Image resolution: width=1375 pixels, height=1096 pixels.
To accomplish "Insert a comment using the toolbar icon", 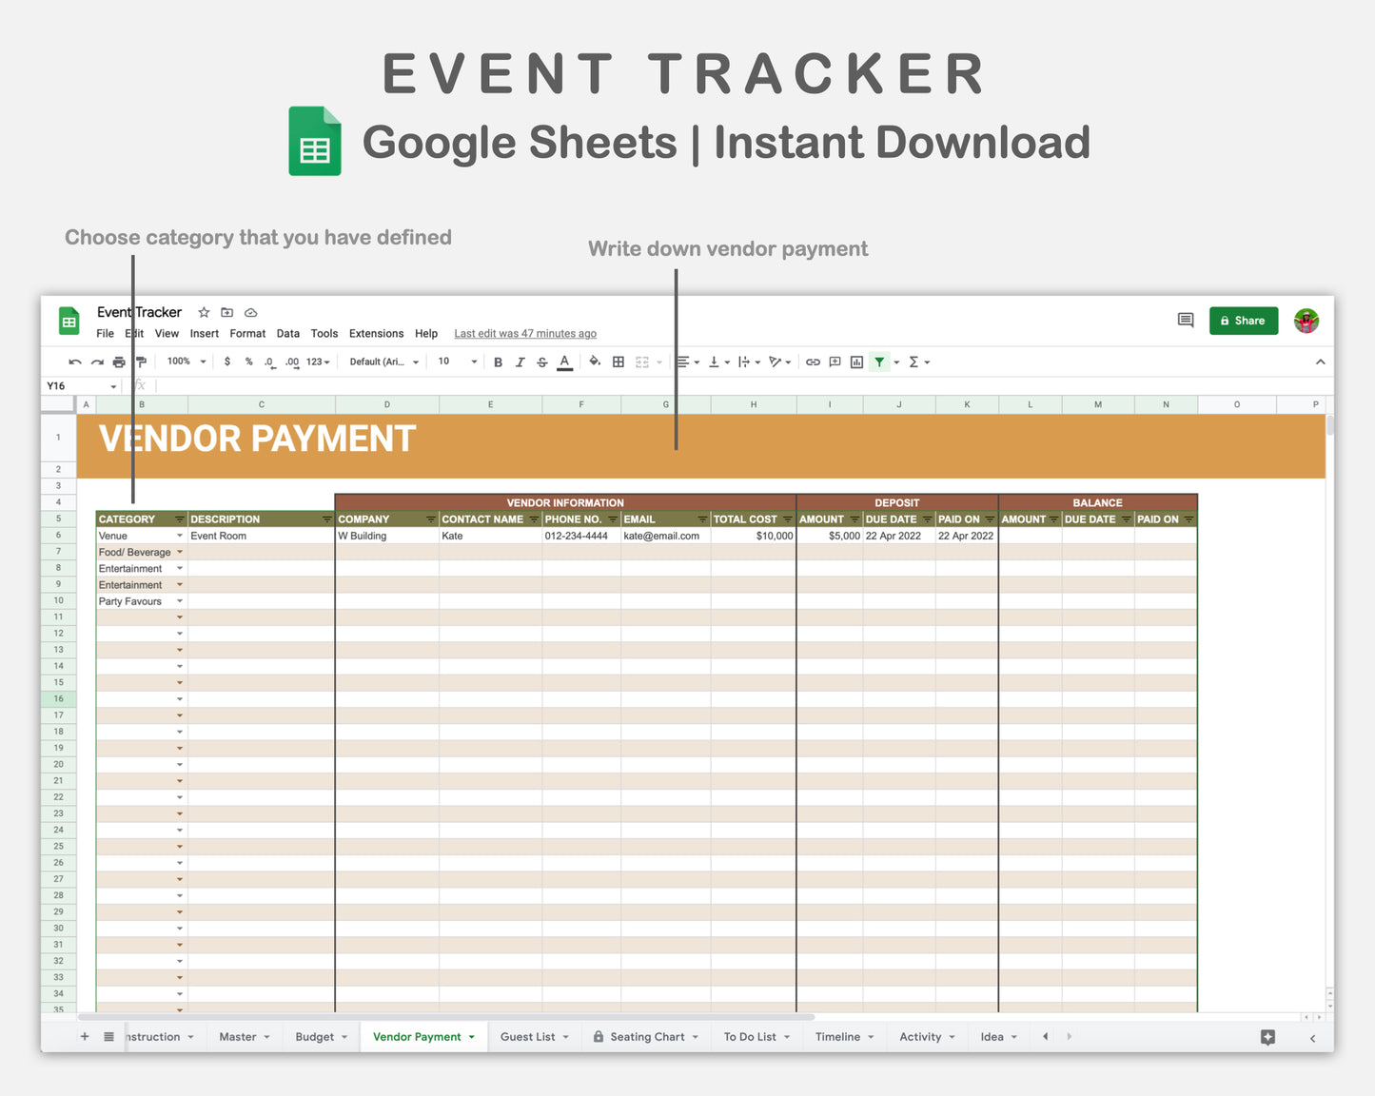I will (835, 362).
